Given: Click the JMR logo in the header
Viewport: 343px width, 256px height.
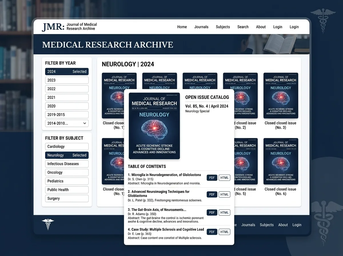Looking at the screenshot, I should click(69, 27).
